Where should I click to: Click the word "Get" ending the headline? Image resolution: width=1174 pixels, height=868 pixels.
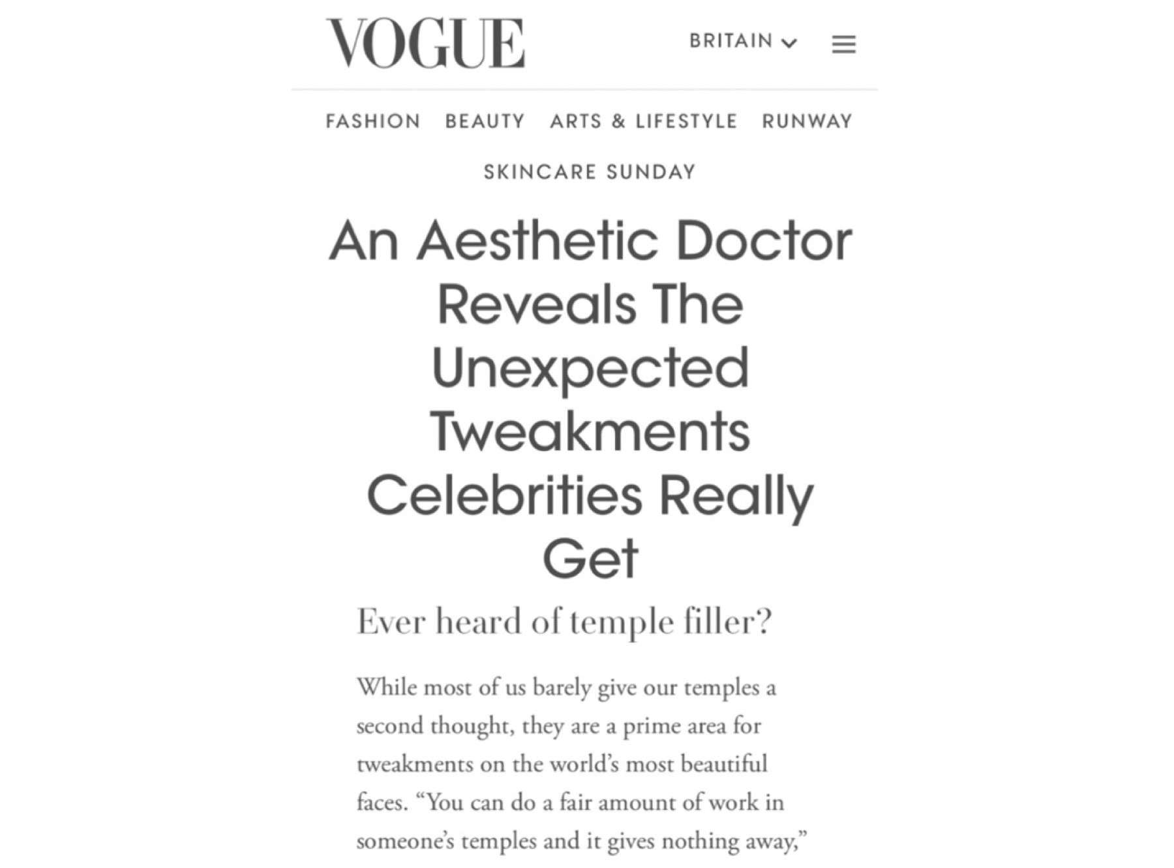coord(590,558)
